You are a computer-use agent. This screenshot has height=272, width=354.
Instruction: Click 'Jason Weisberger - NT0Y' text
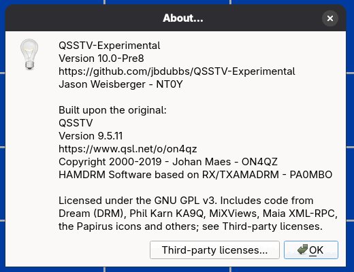120,84
